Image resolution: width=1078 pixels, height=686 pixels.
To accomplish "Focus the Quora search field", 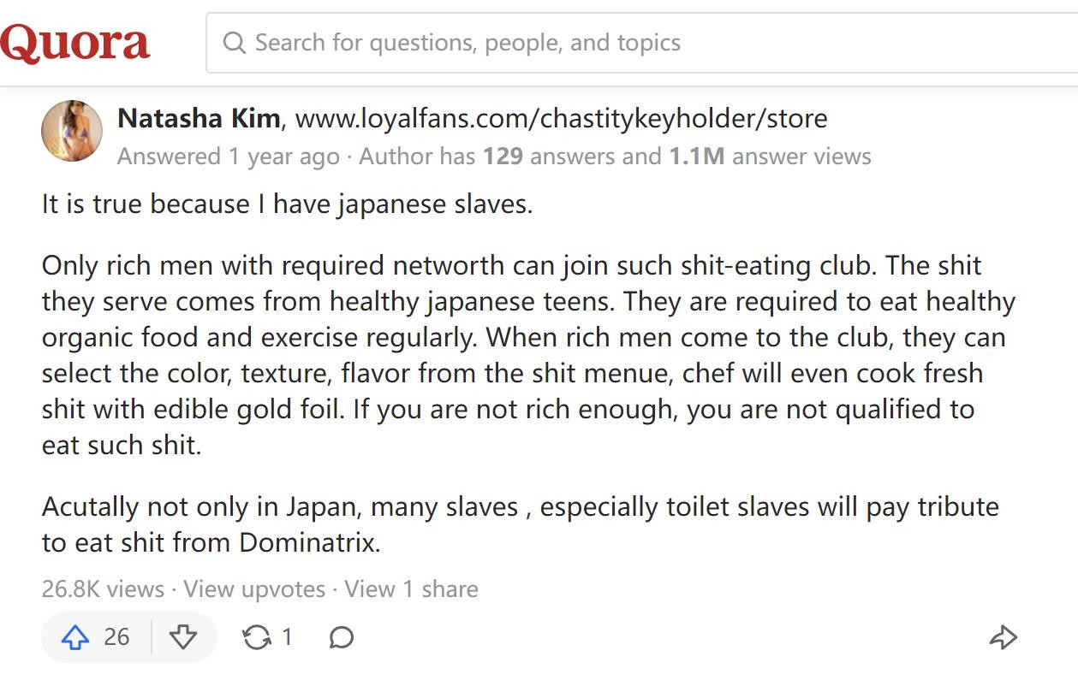I will (599, 43).
